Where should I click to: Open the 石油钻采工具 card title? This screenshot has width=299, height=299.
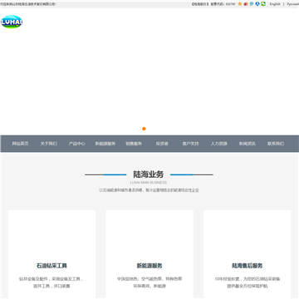click(x=51, y=266)
